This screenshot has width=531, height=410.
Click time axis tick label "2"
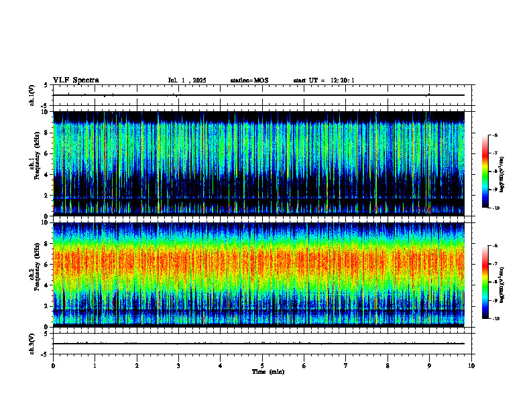(x=137, y=366)
